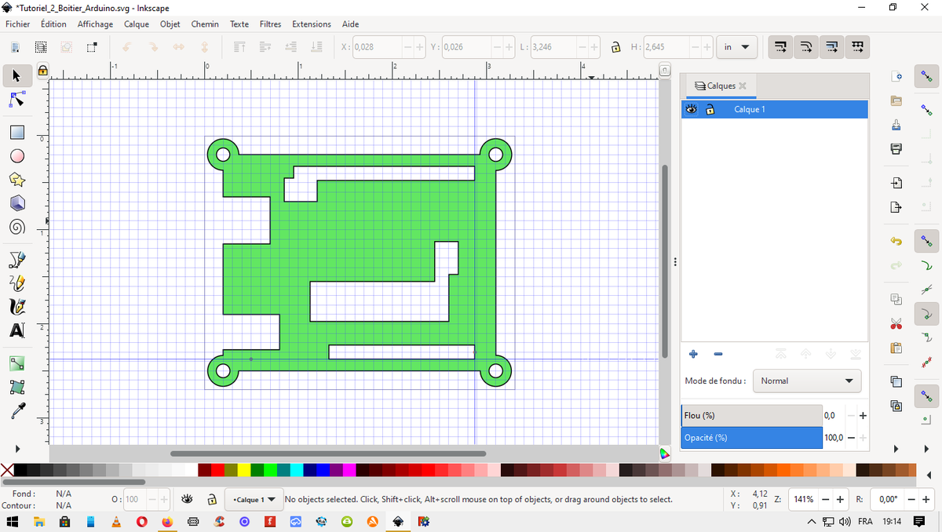Toggle Calque 1 lock in layers panel
The width and height of the screenshot is (942, 532).
(710, 109)
